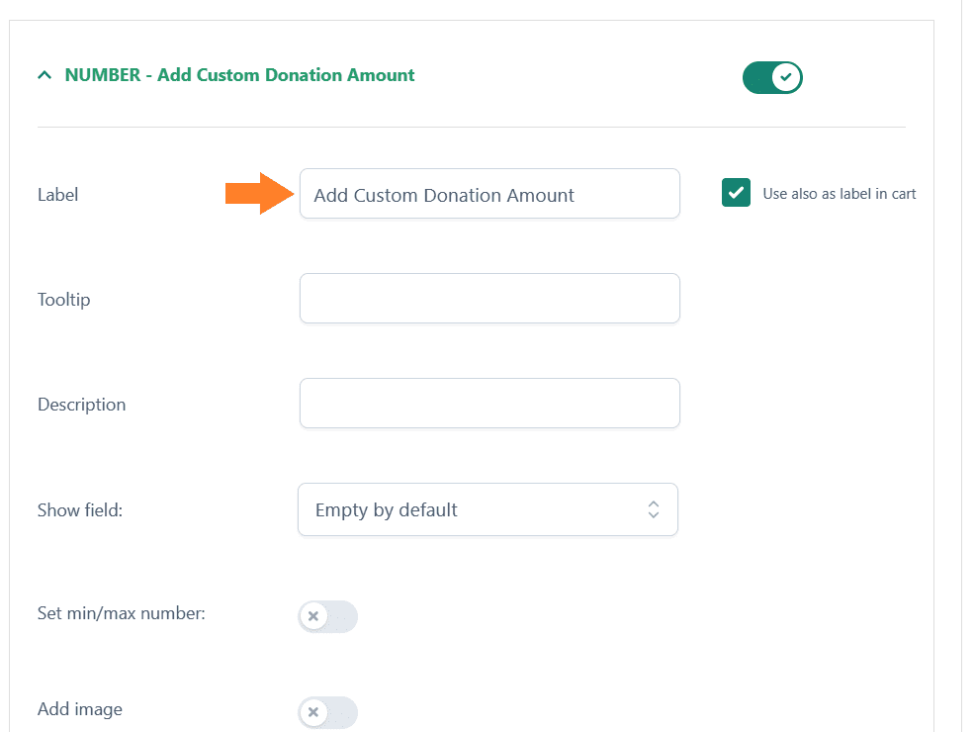This screenshot has height=732, width=975.
Task: Click the 'Description' field label
Action: tap(81, 405)
